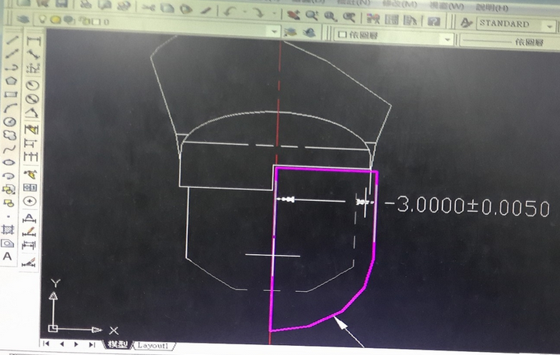
Task: Select the Center Mark dimension tool
Action: point(31,200)
